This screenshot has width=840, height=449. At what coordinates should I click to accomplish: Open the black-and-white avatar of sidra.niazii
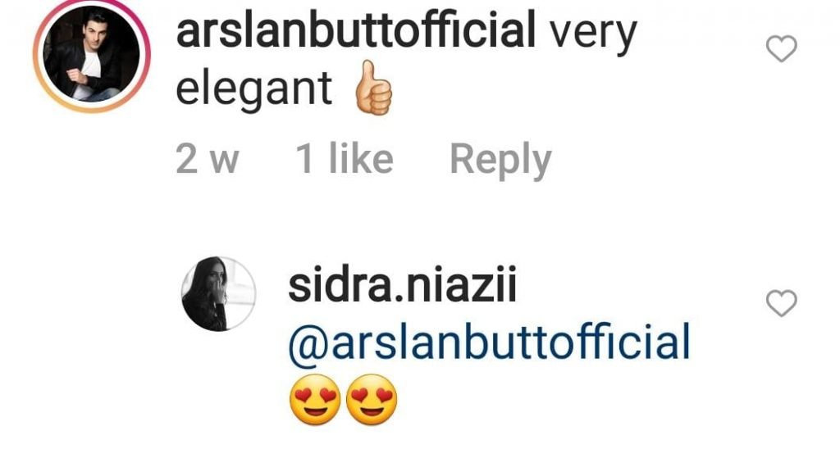tap(218, 294)
